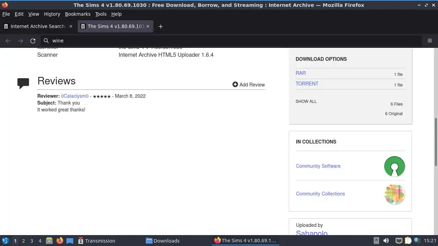Open the Help menu

[x=116, y=14]
